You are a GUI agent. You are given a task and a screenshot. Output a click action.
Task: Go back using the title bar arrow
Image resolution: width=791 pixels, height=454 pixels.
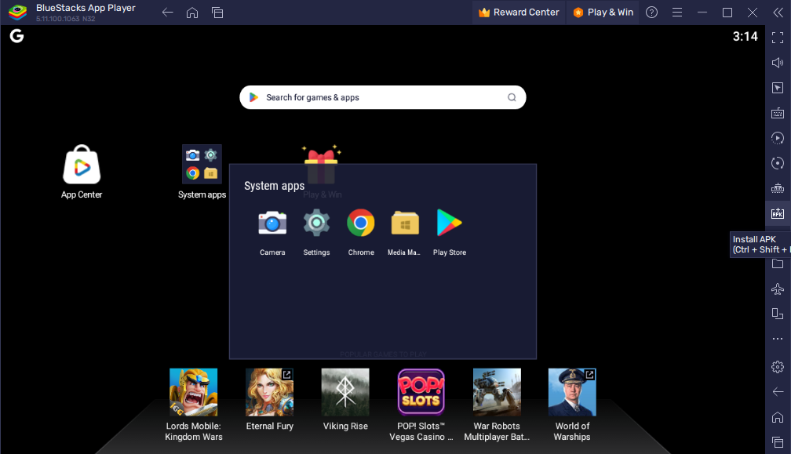(167, 13)
